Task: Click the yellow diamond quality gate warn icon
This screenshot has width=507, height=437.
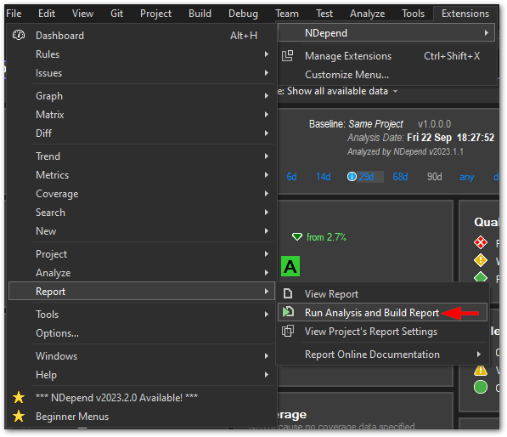Action: coord(481,260)
